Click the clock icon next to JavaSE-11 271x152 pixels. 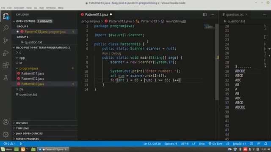(251, 144)
